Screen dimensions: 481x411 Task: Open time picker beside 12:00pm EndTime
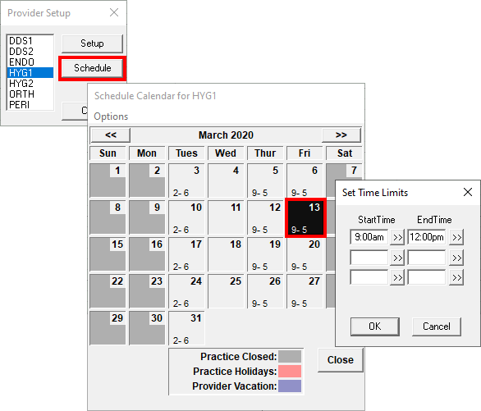point(456,237)
